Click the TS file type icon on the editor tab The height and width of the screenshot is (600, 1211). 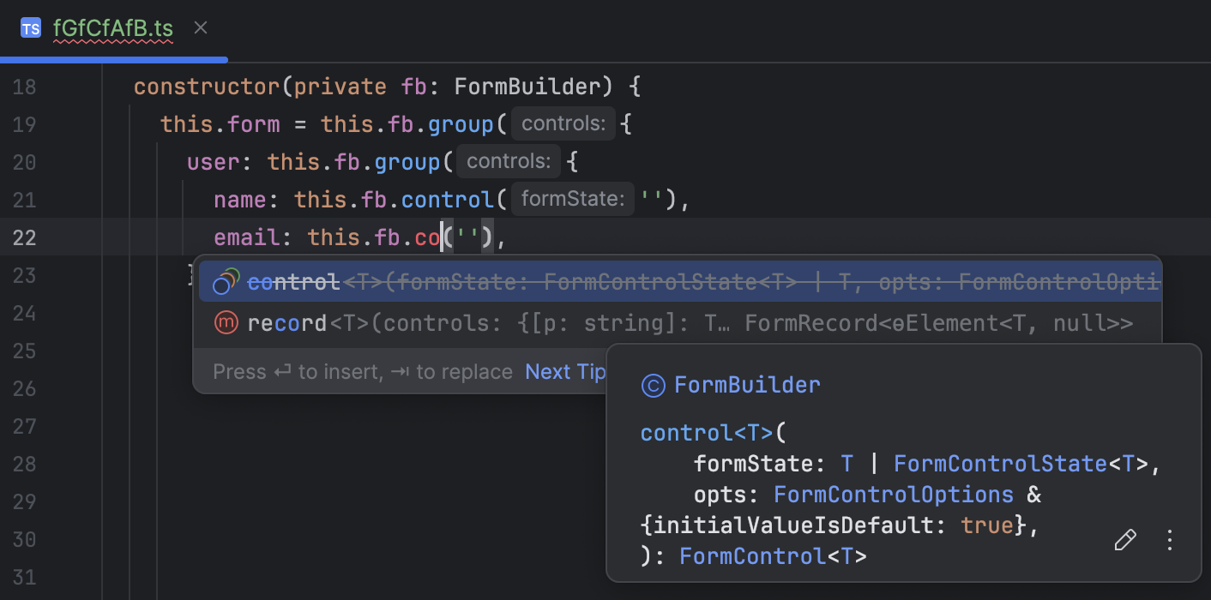pyautogui.click(x=31, y=27)
